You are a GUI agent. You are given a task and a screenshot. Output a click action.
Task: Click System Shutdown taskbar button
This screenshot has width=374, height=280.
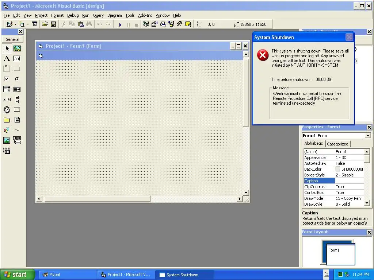(x=184, y=275)
